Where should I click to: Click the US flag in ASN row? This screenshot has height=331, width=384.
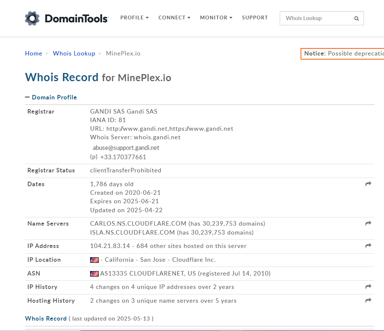click(x=94, y=273)
